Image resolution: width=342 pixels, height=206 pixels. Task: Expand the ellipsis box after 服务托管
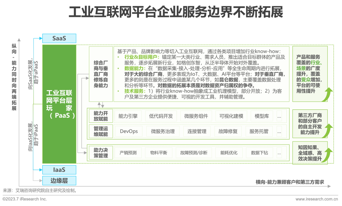tap(279, 131)
